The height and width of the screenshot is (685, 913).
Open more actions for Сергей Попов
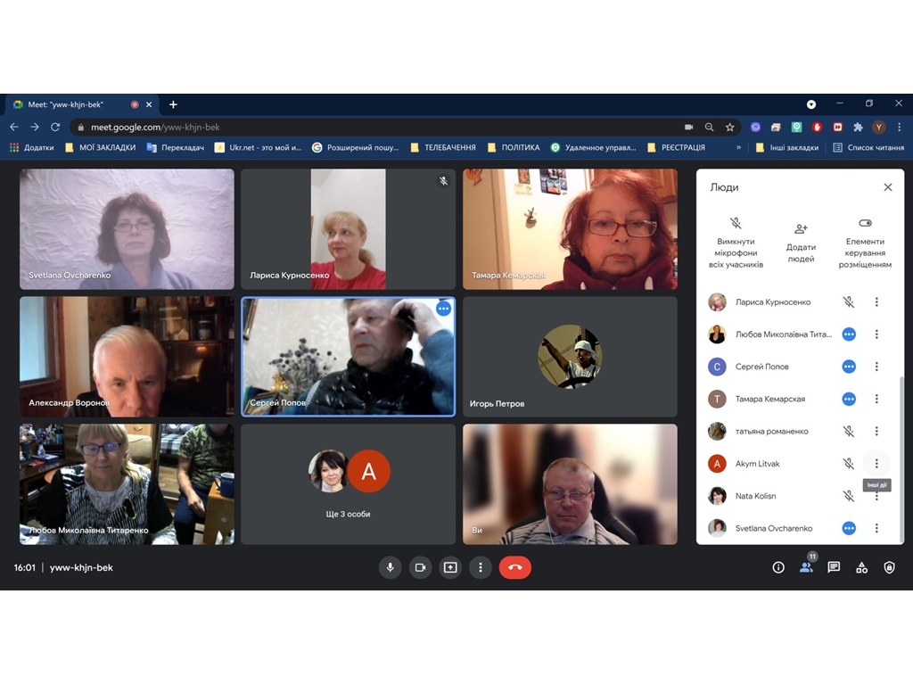[x=876, y=367]
